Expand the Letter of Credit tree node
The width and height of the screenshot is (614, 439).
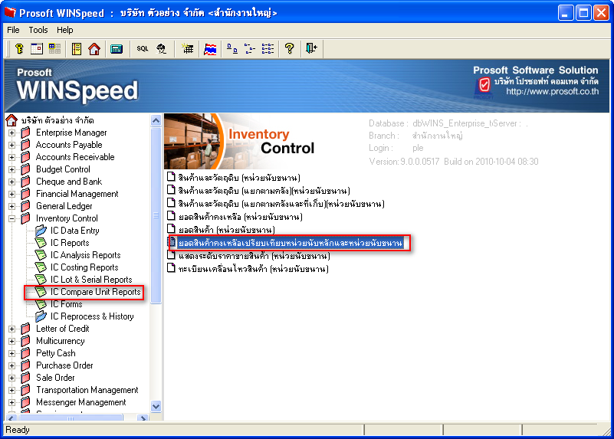(x=11, y=329)
